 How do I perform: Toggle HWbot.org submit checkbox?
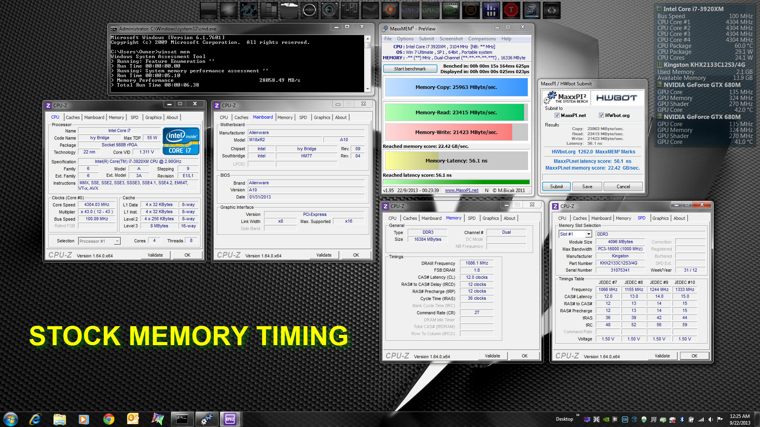(601, 115)
